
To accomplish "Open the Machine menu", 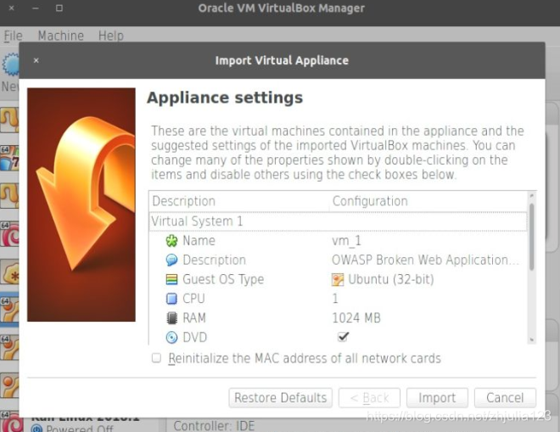I will coord(61,36).
